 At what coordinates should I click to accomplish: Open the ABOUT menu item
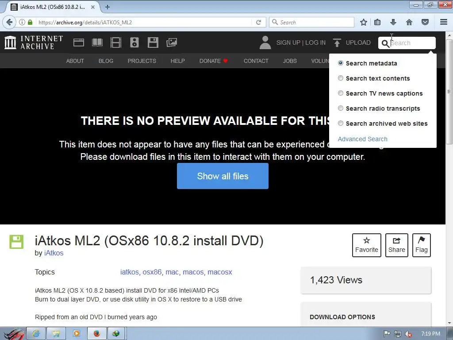point(75,61)
